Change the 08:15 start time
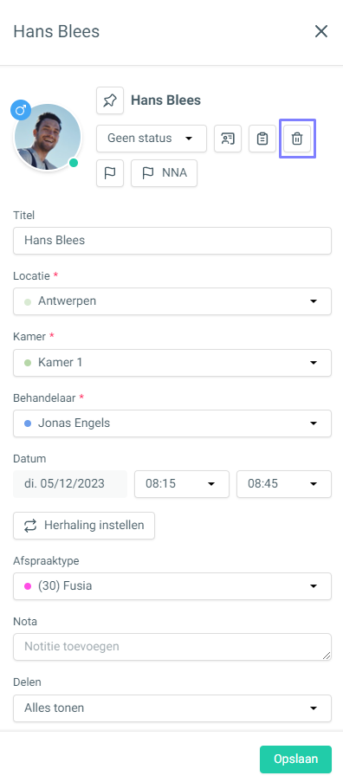The image size is (343, 782). coord(182,484)
